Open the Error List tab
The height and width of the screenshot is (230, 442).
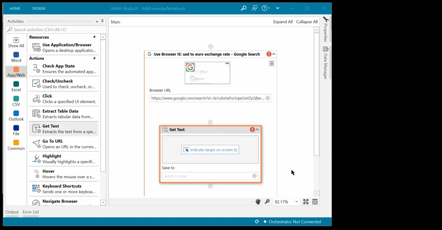(31, 212)
